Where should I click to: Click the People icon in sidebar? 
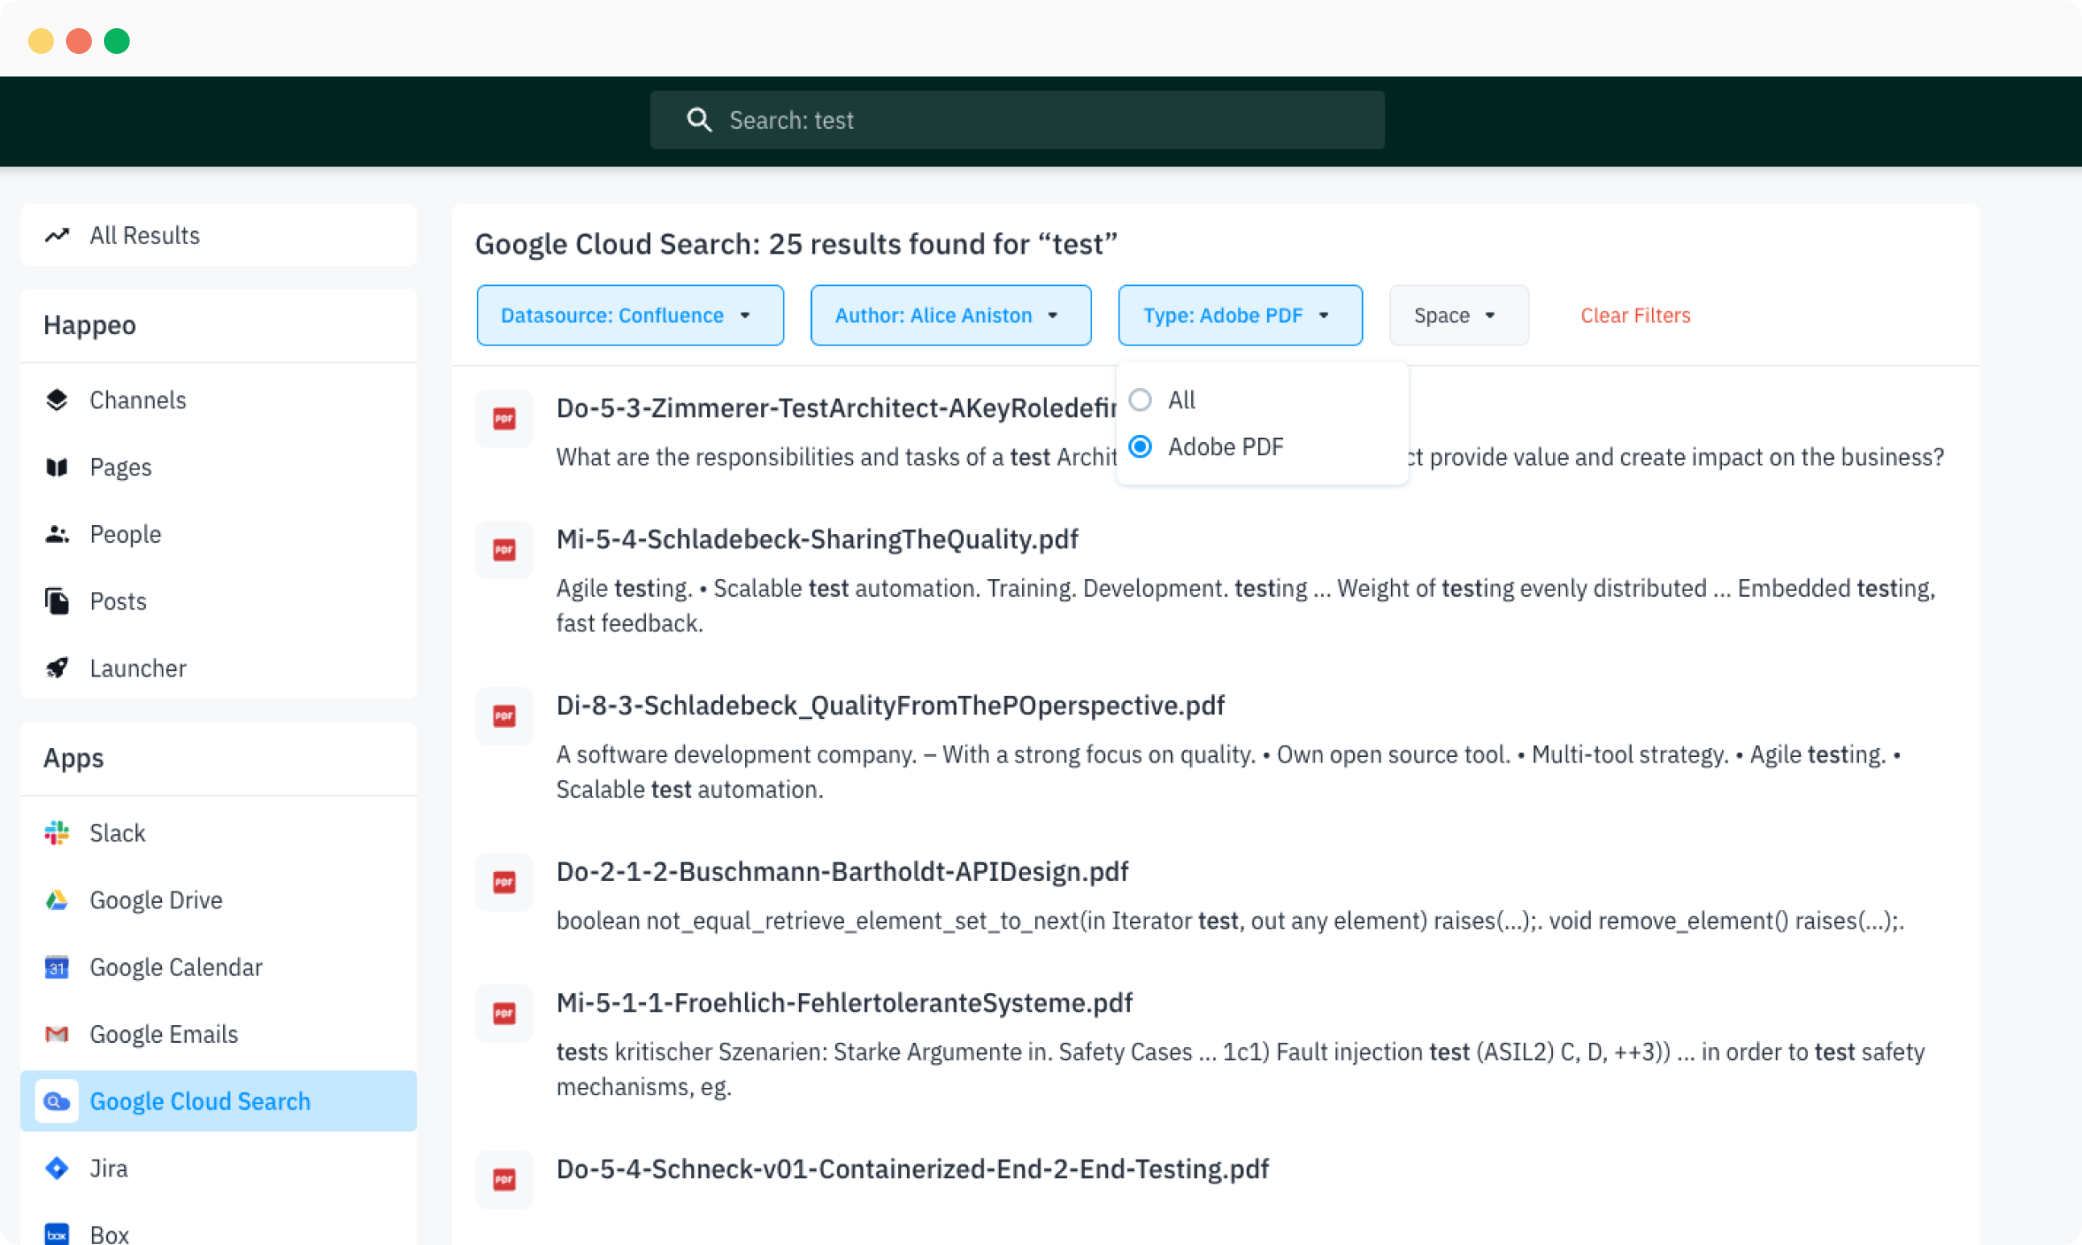pyautogui.click(x=57, y=535)
